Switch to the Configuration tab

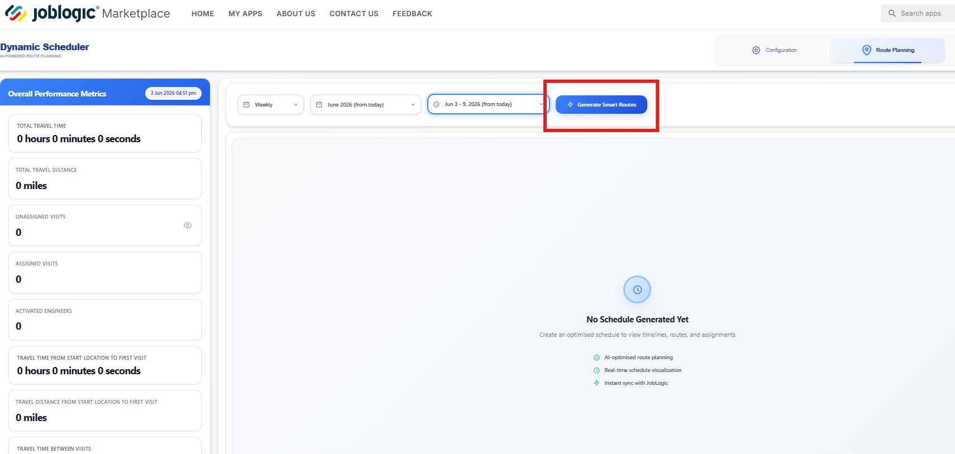pos(774,50)
